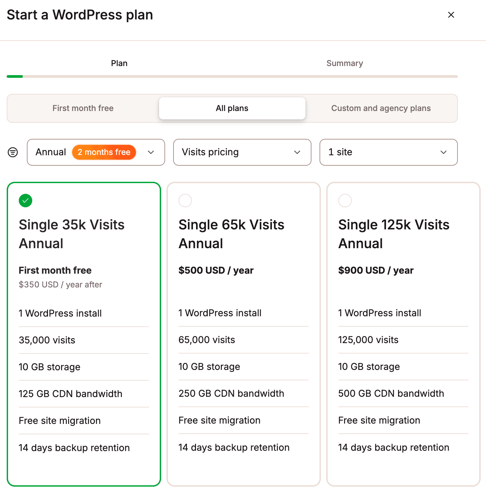486x493 pixels.
Task: Click the "2 months free" badge
Action: click(104, 152)
